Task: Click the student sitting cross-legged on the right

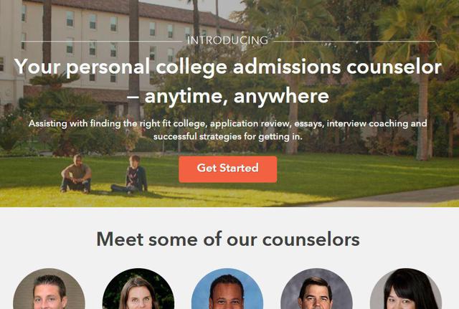Action: (x=131, y=174)
